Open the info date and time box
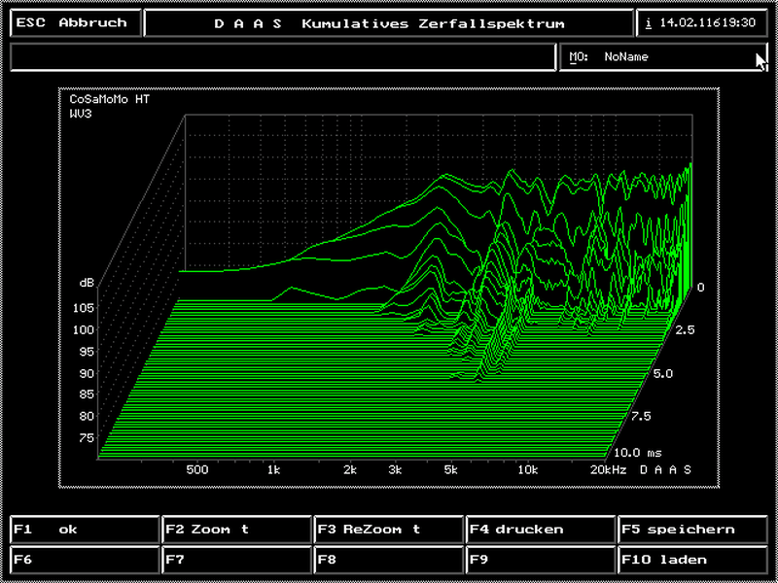The height and width of the screenshot is (583, 778). tap(701, 22)
